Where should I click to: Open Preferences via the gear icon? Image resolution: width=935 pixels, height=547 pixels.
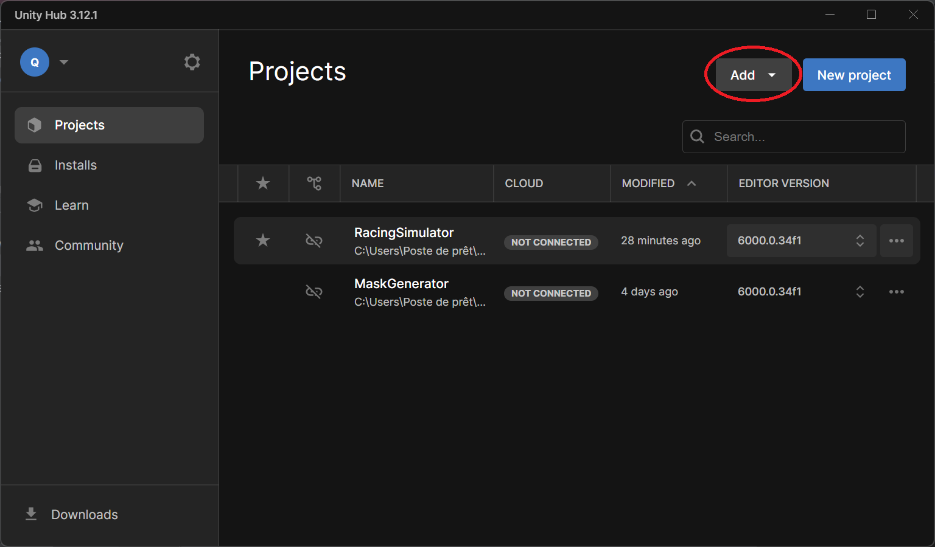click(192, 62)
